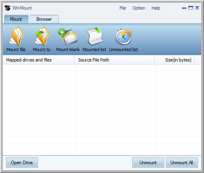The height and width of the screenshot is (173, 204).
Task: Click the Source File Path column header
Action: 115,60
